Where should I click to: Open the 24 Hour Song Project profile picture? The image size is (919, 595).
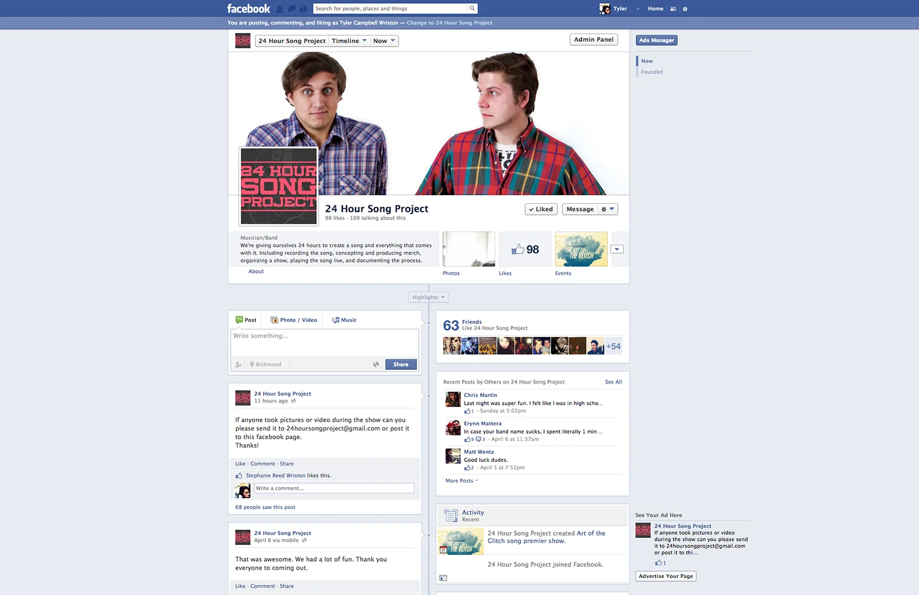(x=279, y=186)
